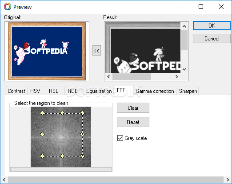Click the top-right FFT selection handle
The image size is (232, 184).
(x=82, y=113)
